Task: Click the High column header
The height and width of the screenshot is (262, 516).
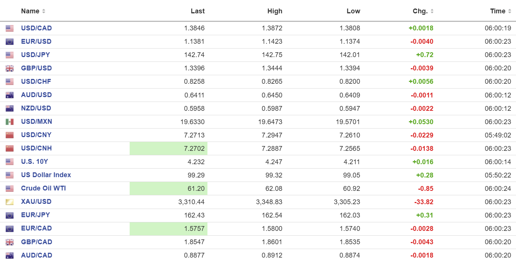Action: tap(274, 11)
